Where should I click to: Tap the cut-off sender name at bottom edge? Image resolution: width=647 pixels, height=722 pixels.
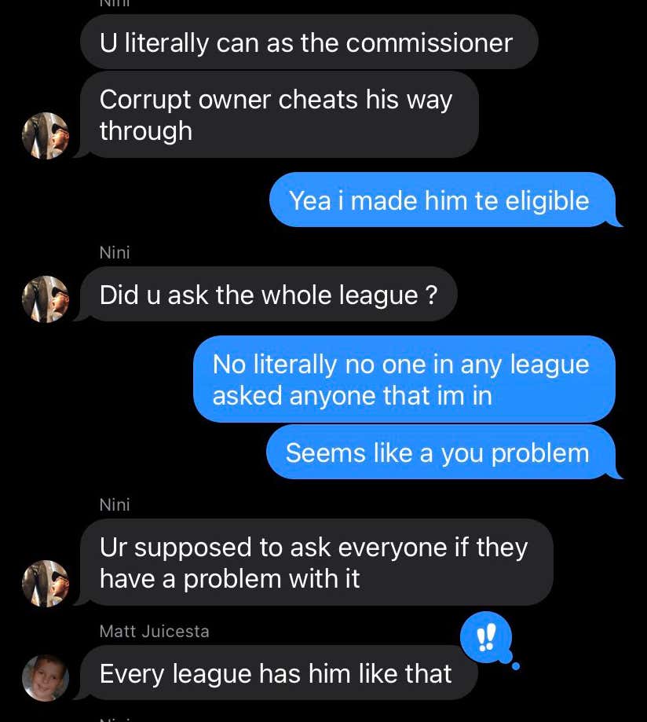point(115,719)
